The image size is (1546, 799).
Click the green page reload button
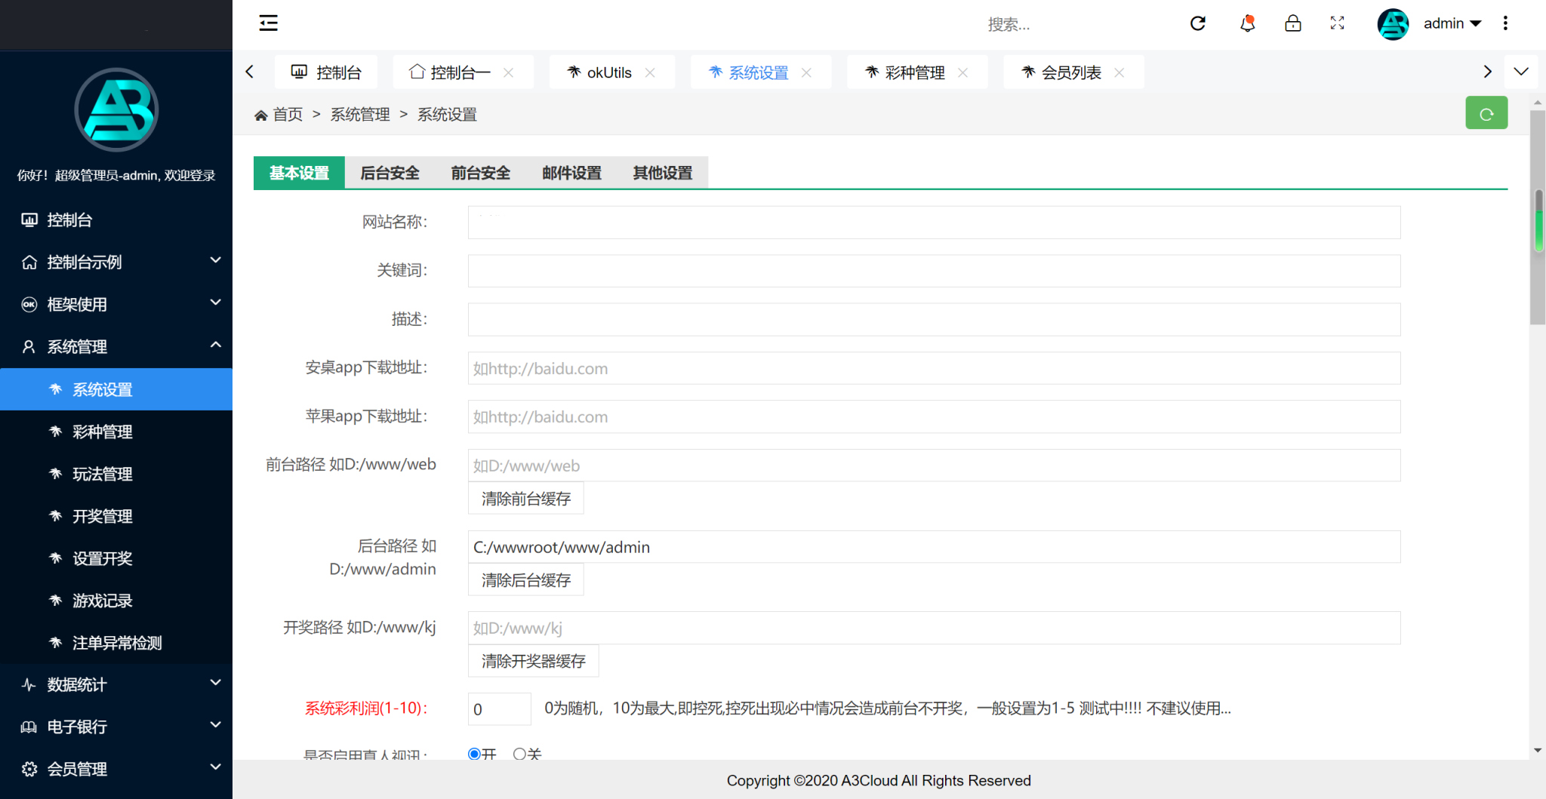[1486, 113]
